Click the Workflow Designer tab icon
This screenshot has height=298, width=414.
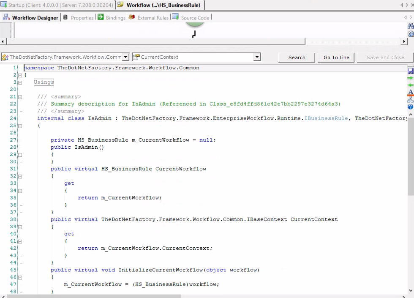coord(6,17)
